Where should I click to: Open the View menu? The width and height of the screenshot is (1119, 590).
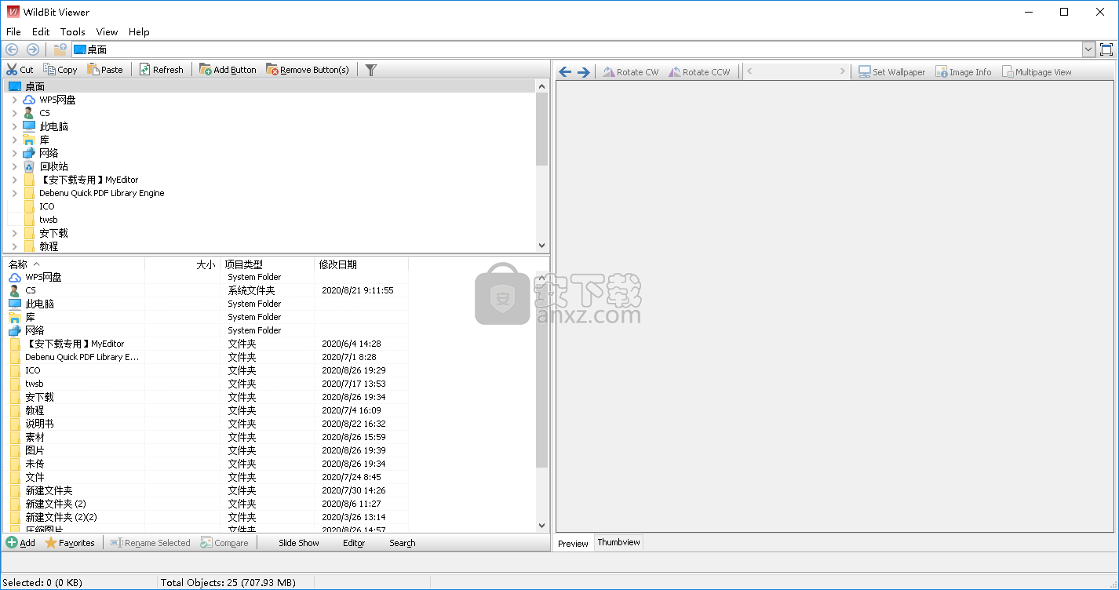(107, 31)
